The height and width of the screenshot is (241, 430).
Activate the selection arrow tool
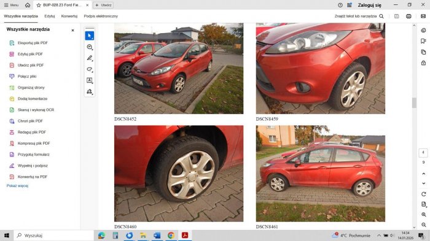tap(90, 36)
